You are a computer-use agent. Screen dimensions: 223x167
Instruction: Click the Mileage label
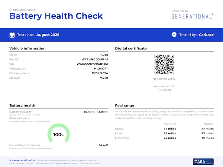pos(14,78)
